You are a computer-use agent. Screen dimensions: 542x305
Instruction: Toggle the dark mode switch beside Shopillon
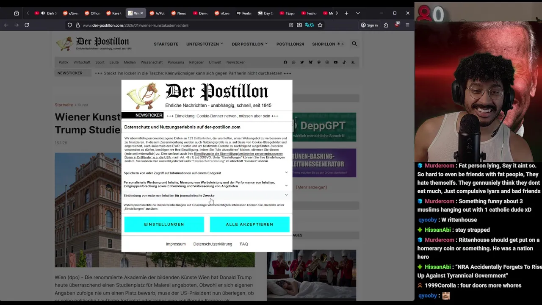tap(340, 44)
